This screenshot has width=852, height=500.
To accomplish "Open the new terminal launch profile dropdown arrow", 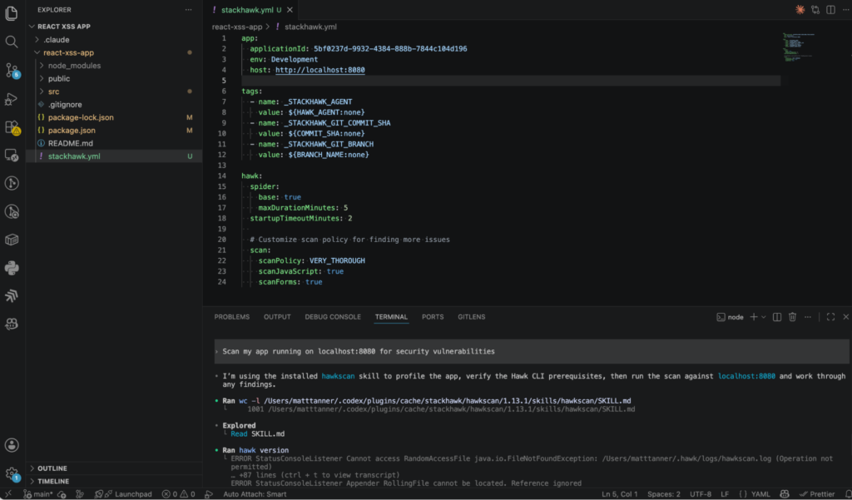I will tap(764, 317).
